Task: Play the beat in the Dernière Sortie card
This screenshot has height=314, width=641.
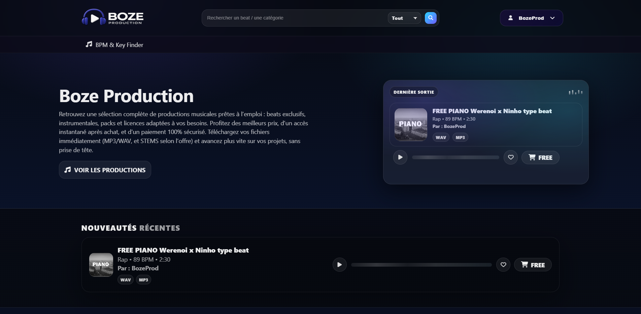Action: (x=400, y=157)
